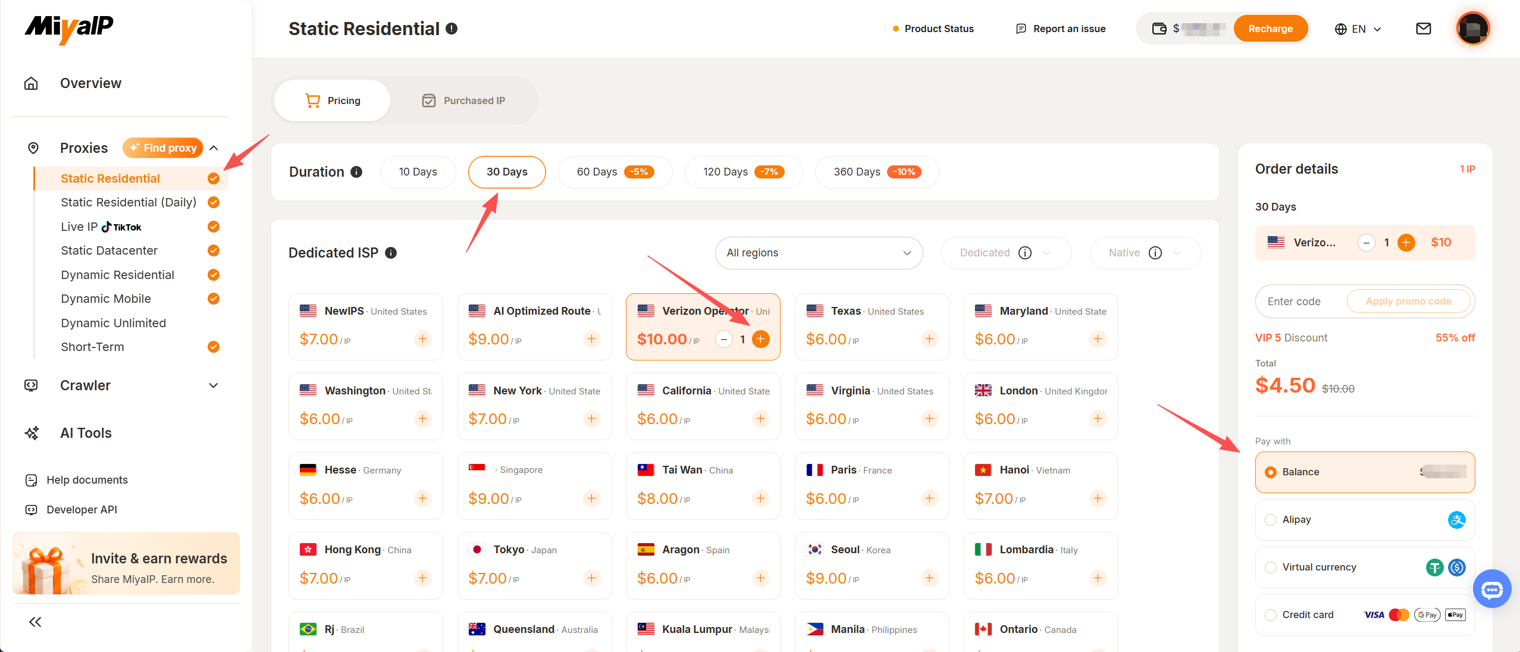Open the live chat support bubble
The width and height of the screenshot is (1520, 652).
1492,589
